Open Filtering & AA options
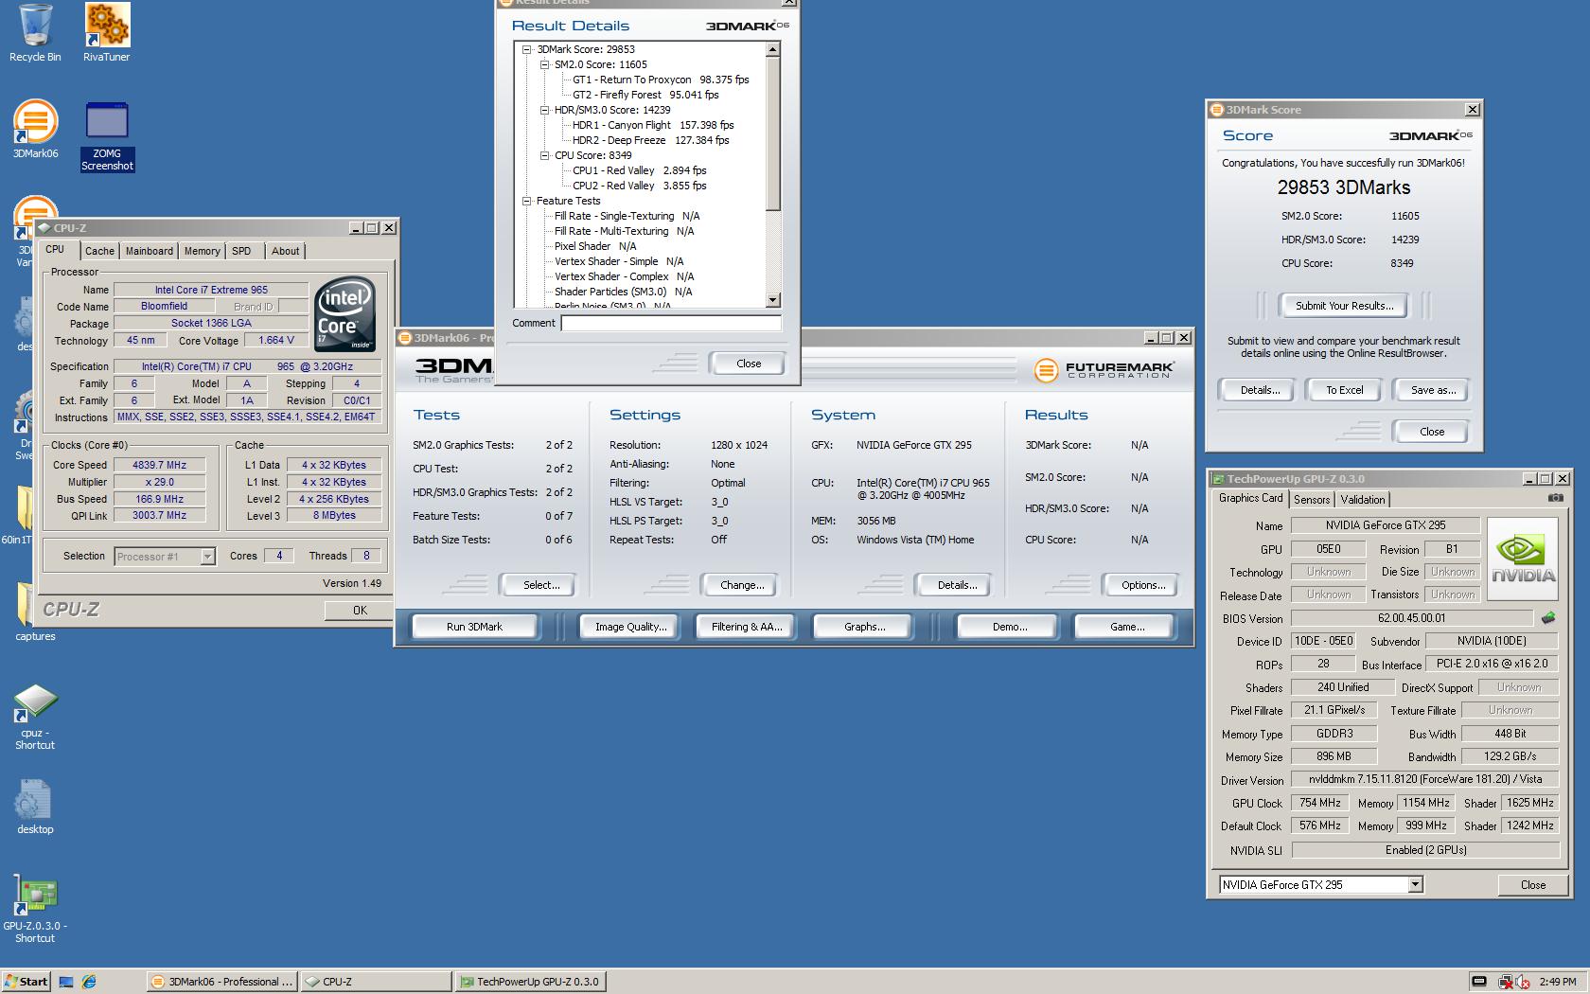 coord(747,627)
